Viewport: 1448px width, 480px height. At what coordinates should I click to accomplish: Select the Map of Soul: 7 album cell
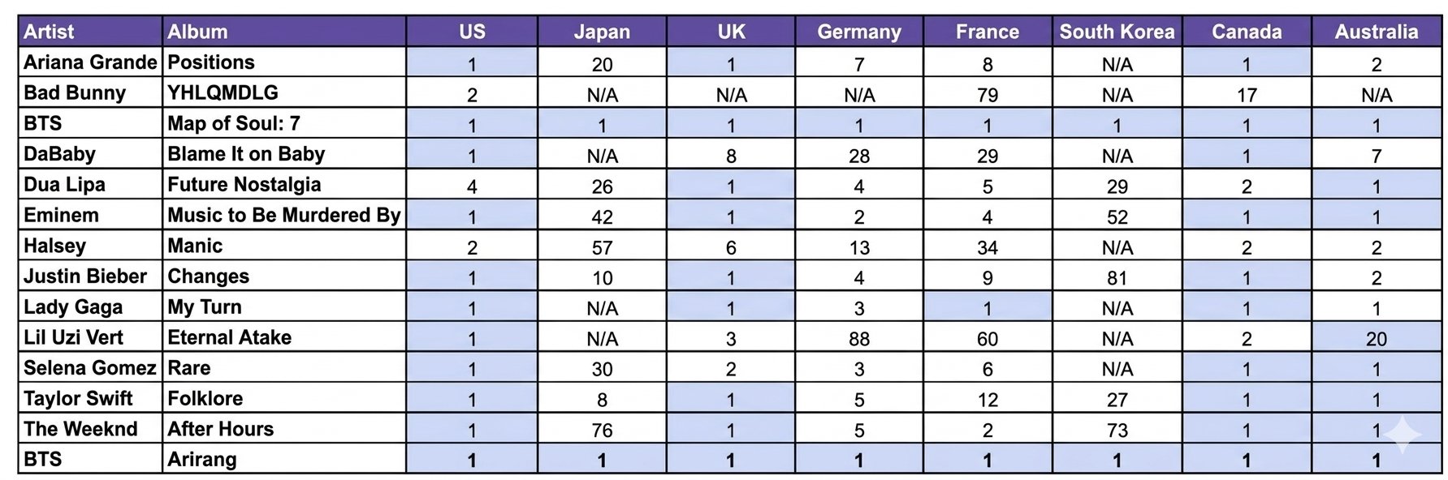coord(234,123)
